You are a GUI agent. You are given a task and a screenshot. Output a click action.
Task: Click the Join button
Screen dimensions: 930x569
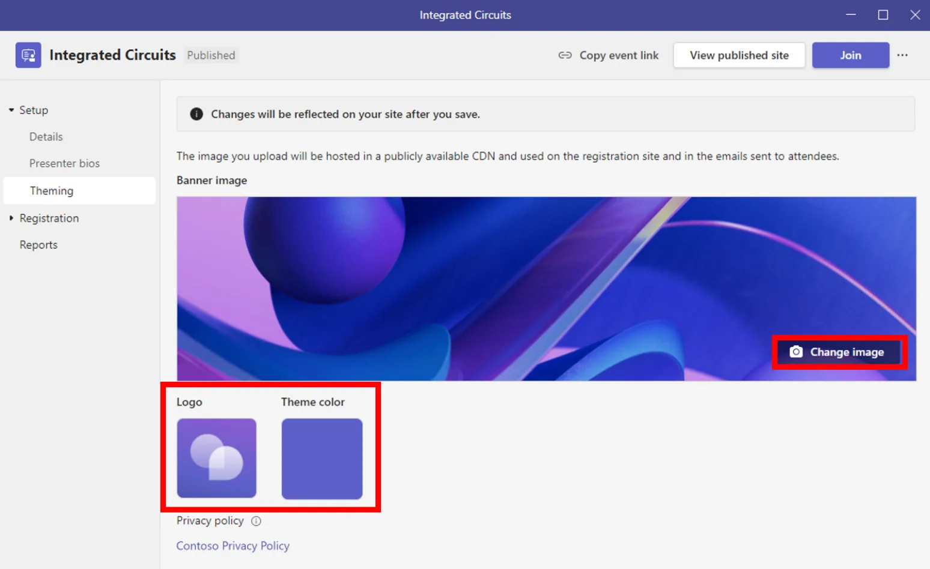[851, 55]
